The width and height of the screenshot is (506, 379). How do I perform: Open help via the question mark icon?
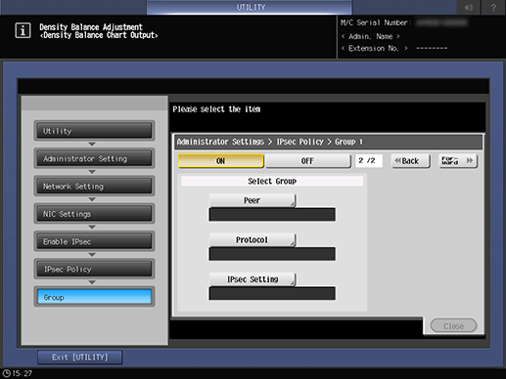(x=493, y=7)
